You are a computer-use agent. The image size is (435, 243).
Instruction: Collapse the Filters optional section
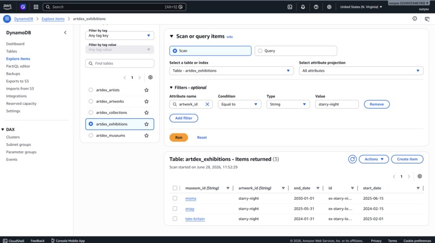pyautogui.click(x=171, y=87)
